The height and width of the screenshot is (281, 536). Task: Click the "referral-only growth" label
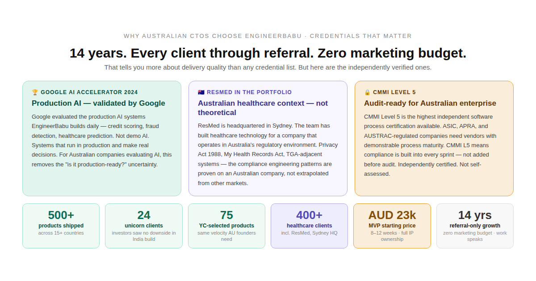475,226
